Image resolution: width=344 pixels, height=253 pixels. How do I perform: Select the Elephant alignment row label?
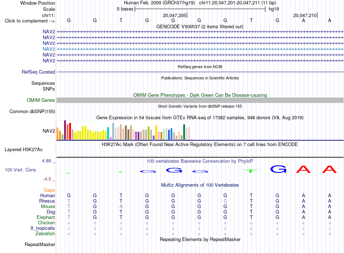(46, 217)
